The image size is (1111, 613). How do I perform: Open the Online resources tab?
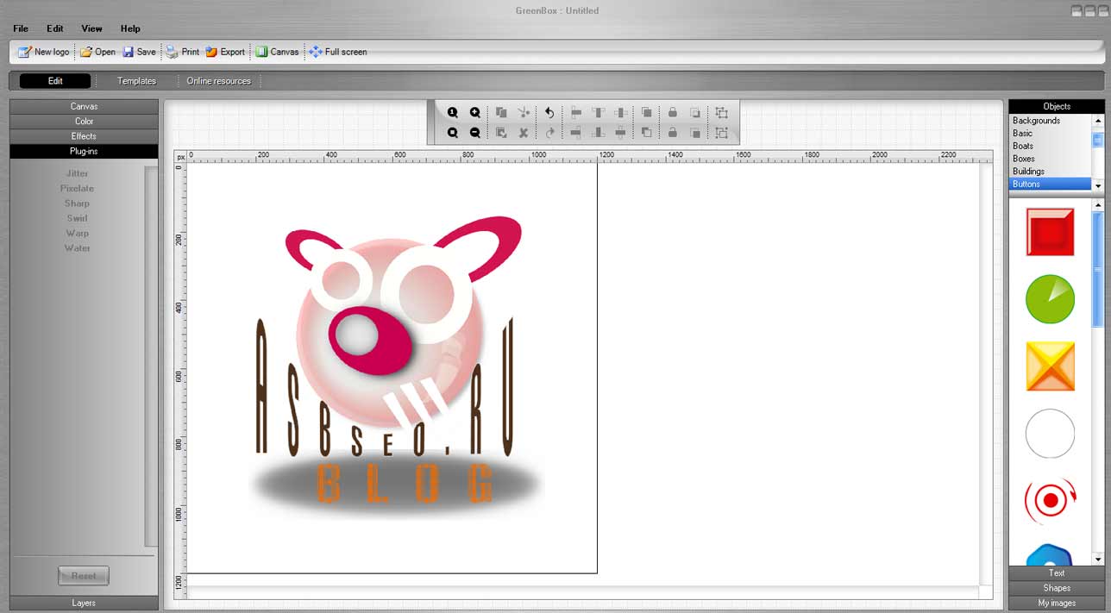coord(218,81)
